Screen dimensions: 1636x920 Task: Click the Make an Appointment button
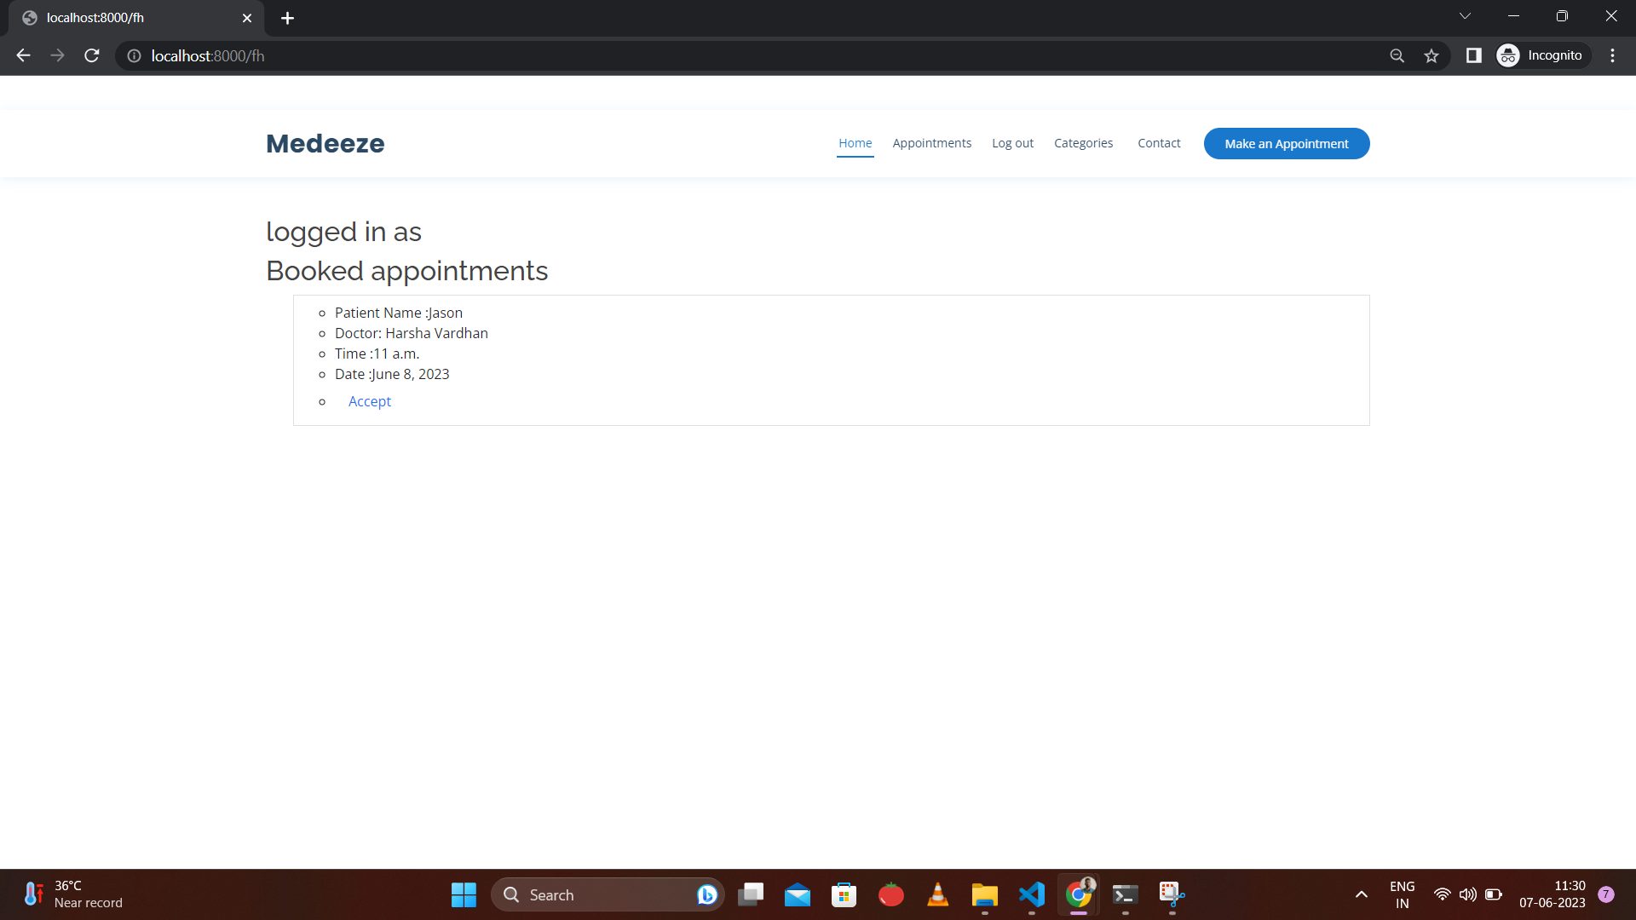pos(1287,144)
